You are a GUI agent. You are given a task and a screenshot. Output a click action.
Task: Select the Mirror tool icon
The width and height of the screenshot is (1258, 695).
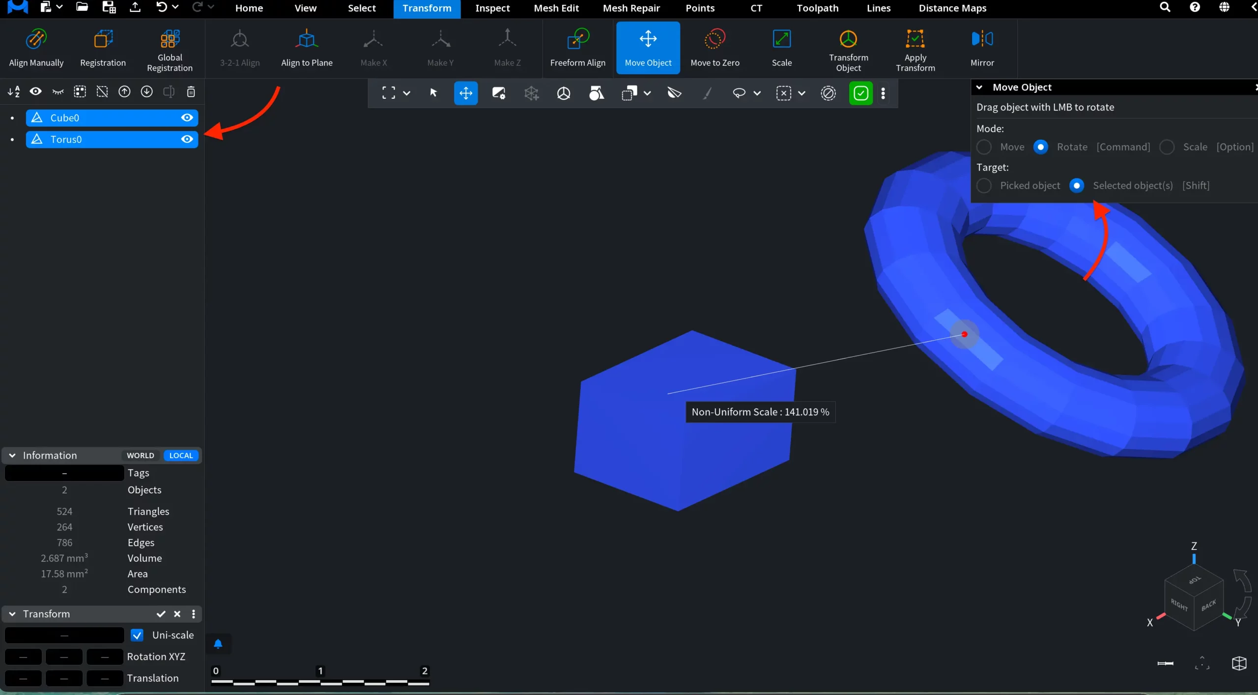(x=982, y=39)
